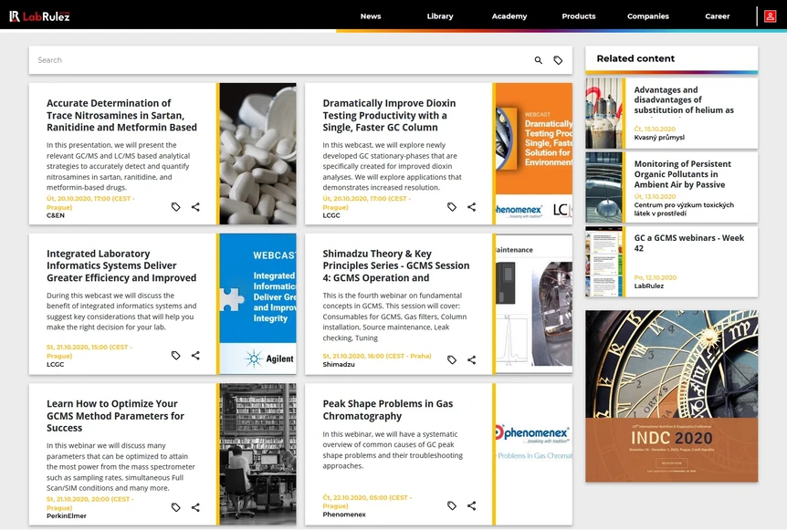The width and height of the screenshot is (787, 530).
Task: Share the Peak Shape Problems card
Action: click(471, 505)
